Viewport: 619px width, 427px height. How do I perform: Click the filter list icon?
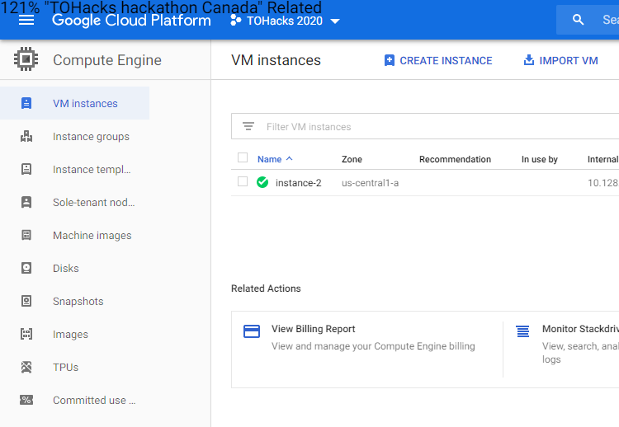(x=248, y=127)
